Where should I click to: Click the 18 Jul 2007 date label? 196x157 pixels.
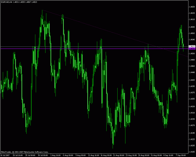click(x=5, y=155)
